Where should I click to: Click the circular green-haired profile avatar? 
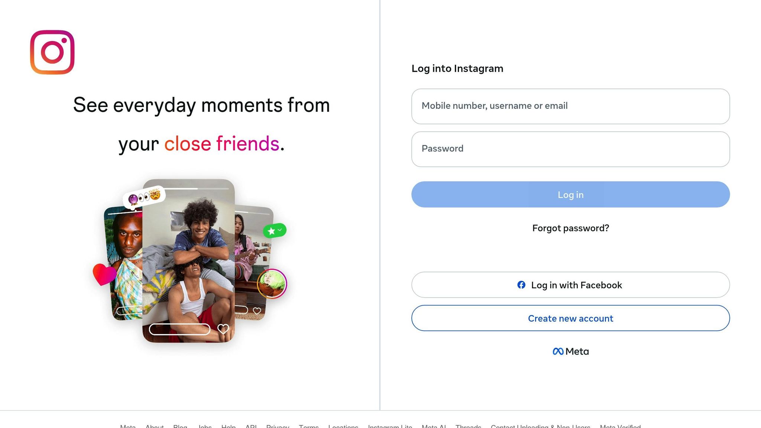[x=272, y=284]
